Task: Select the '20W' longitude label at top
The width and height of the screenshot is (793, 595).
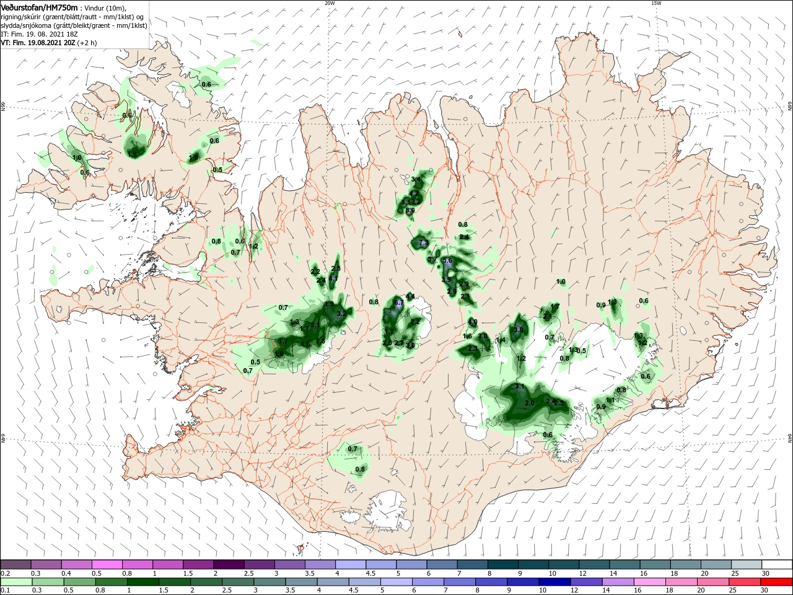Action: tap(330, 2)
